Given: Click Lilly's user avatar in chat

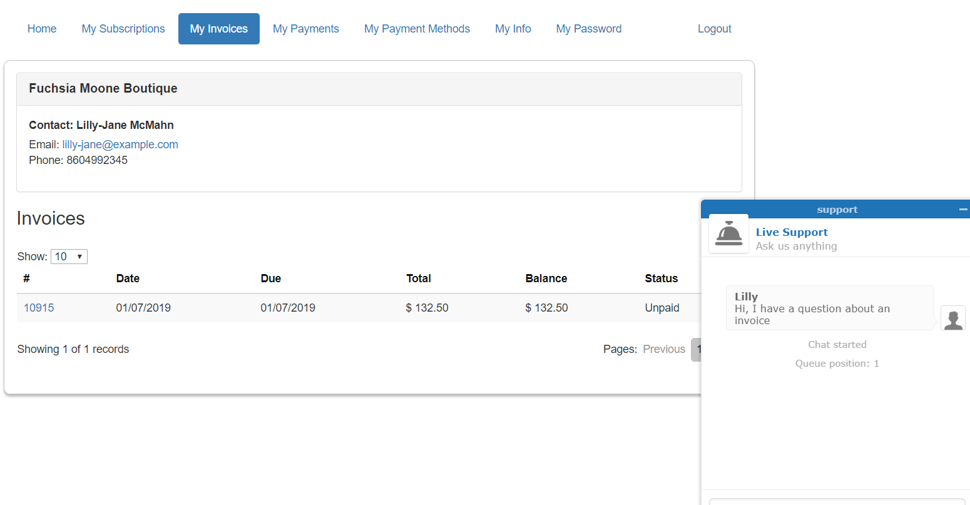Looking at the screenshot, I should point(953,319).
